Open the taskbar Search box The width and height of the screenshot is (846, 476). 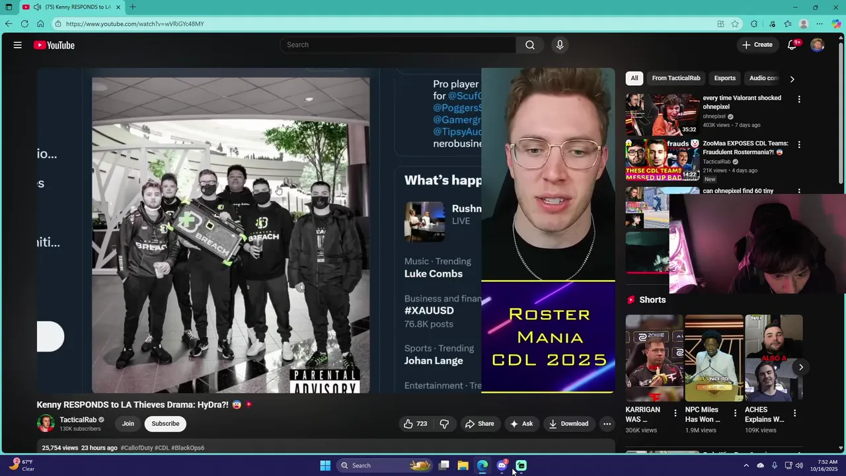[383, 465]
